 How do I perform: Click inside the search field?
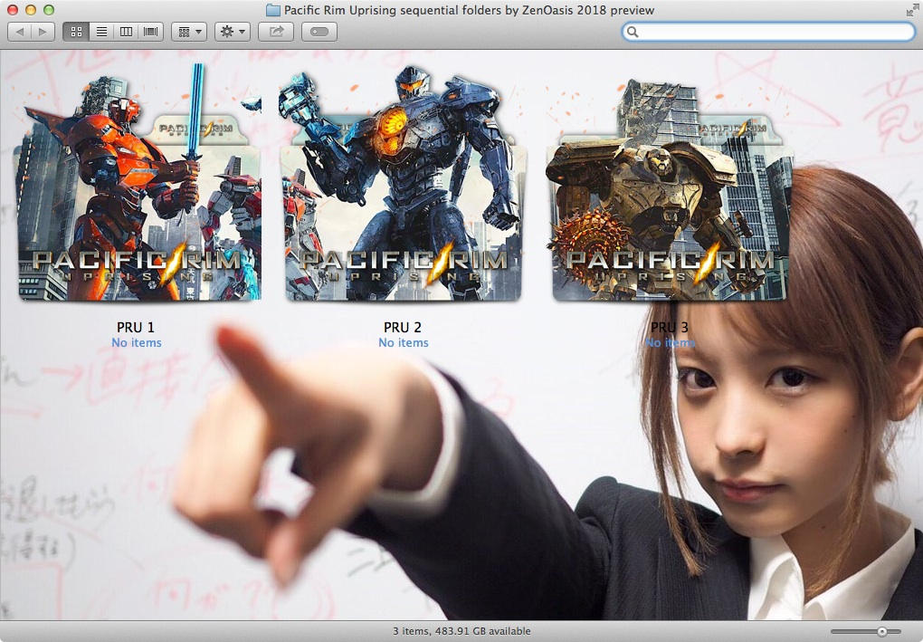[x=769, y=30]
